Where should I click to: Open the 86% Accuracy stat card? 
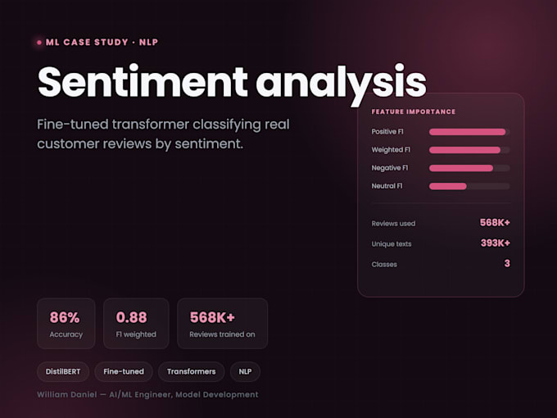click(x=66, y=324)
